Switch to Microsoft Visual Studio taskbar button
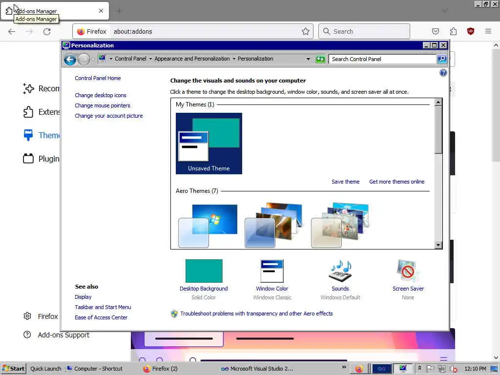Screen dimensions: 500x375 click(257, 369)
